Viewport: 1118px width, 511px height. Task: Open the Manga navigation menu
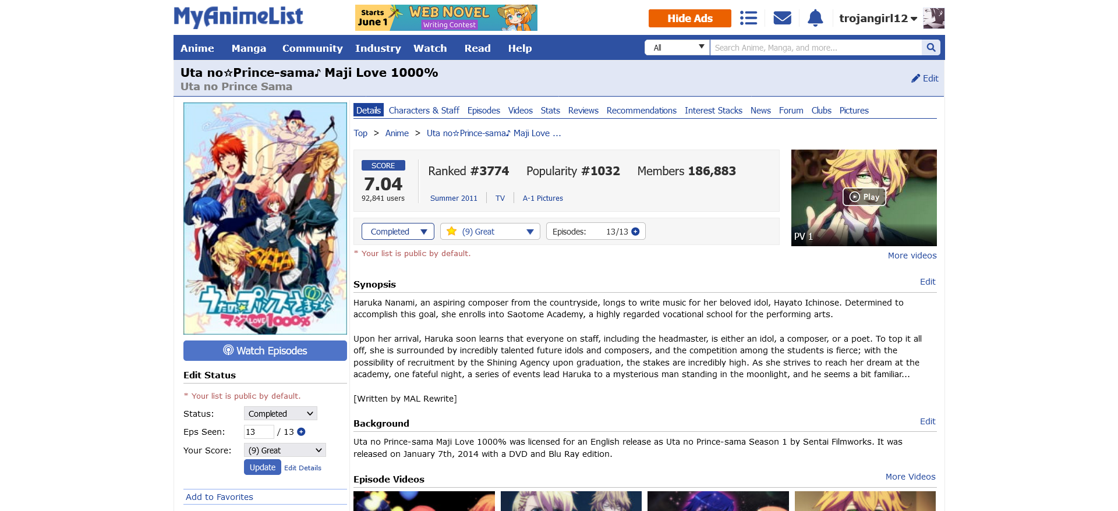pos(249,48)
